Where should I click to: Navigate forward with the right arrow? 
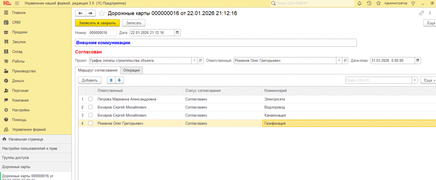point(90,13)
